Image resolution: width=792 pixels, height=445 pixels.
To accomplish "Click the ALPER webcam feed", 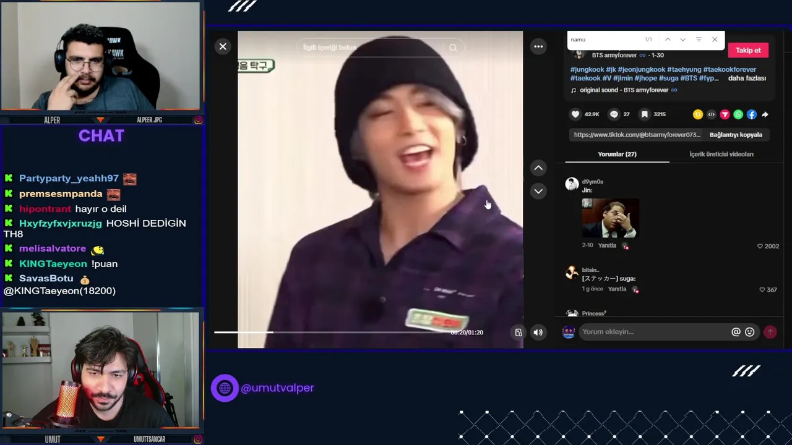I will pyautogui.click(x=100, y=57).
